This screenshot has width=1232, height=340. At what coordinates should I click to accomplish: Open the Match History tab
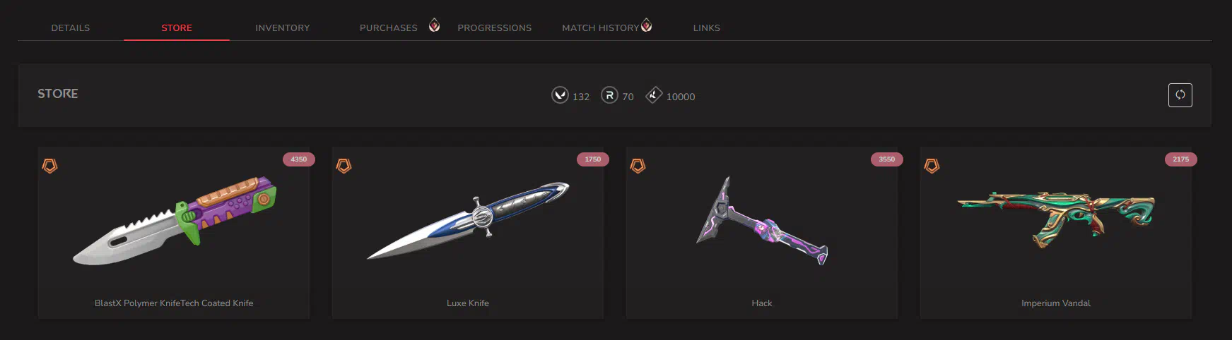click(601, 28)
